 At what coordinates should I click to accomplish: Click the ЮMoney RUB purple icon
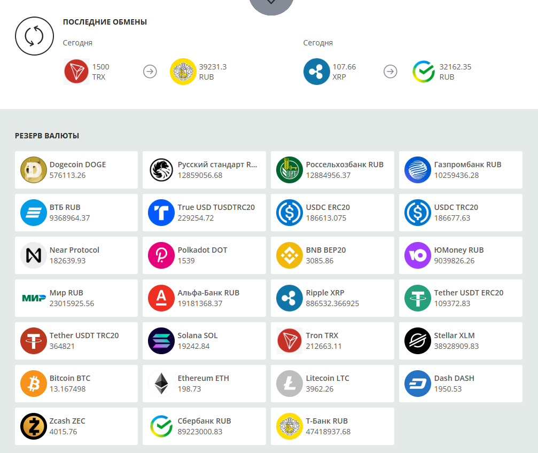418,255
